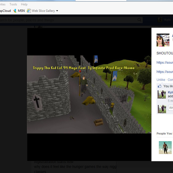This screenshot has width=173, height=173.
Task: Open the Tools menu
Action: 13,4
